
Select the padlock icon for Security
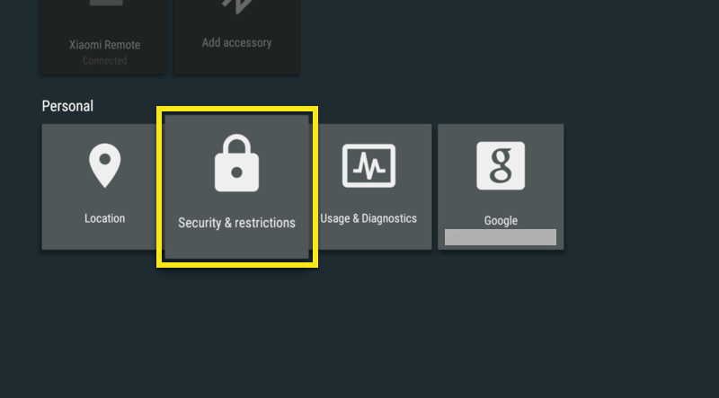pyautogui.click(x=236, y=163)
